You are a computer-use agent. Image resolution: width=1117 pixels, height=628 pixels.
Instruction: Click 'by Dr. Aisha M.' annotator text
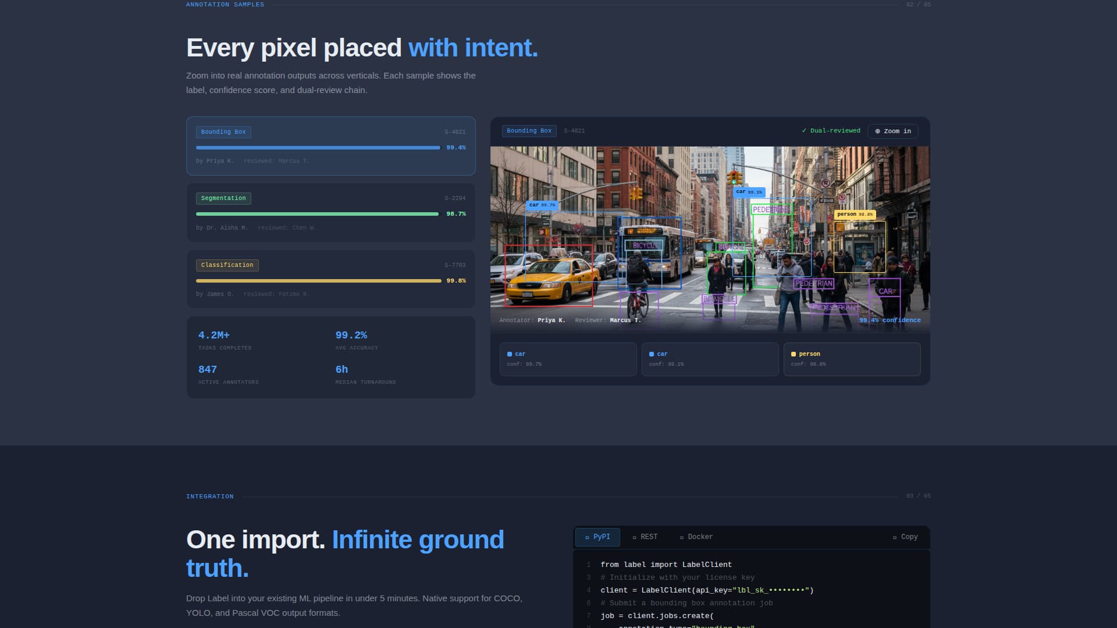222,228
